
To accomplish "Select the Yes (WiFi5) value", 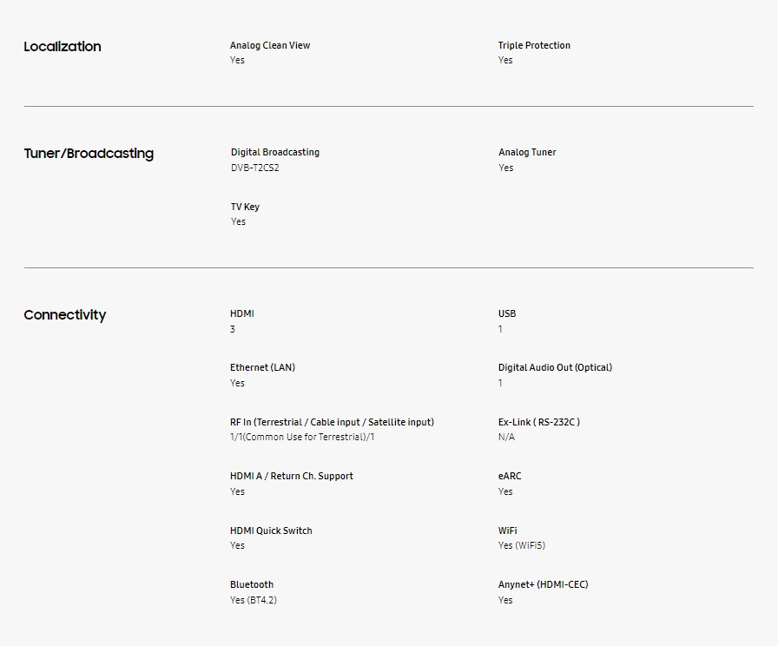I will (522, 545).
